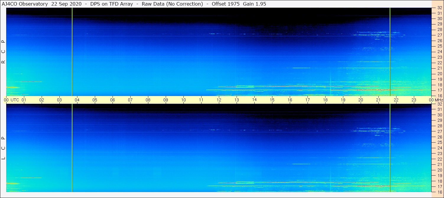Click the UTC label on the time axis
Viewport: 444px width, 198px height.
pyautogui.click(x=15, y=100)
